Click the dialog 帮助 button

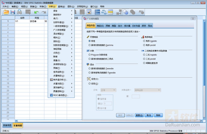158,115
